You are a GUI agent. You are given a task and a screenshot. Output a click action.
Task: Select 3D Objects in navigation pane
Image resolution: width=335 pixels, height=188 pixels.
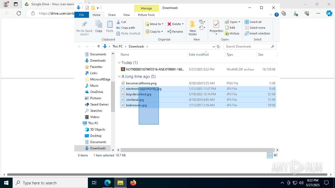coord(98,130)
